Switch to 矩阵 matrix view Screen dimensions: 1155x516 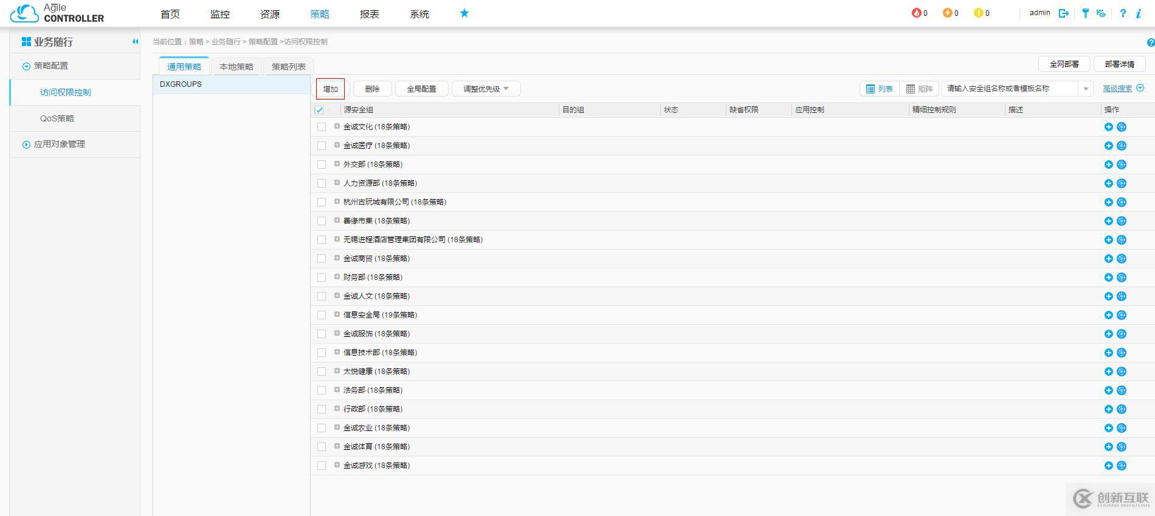point(919,89)
